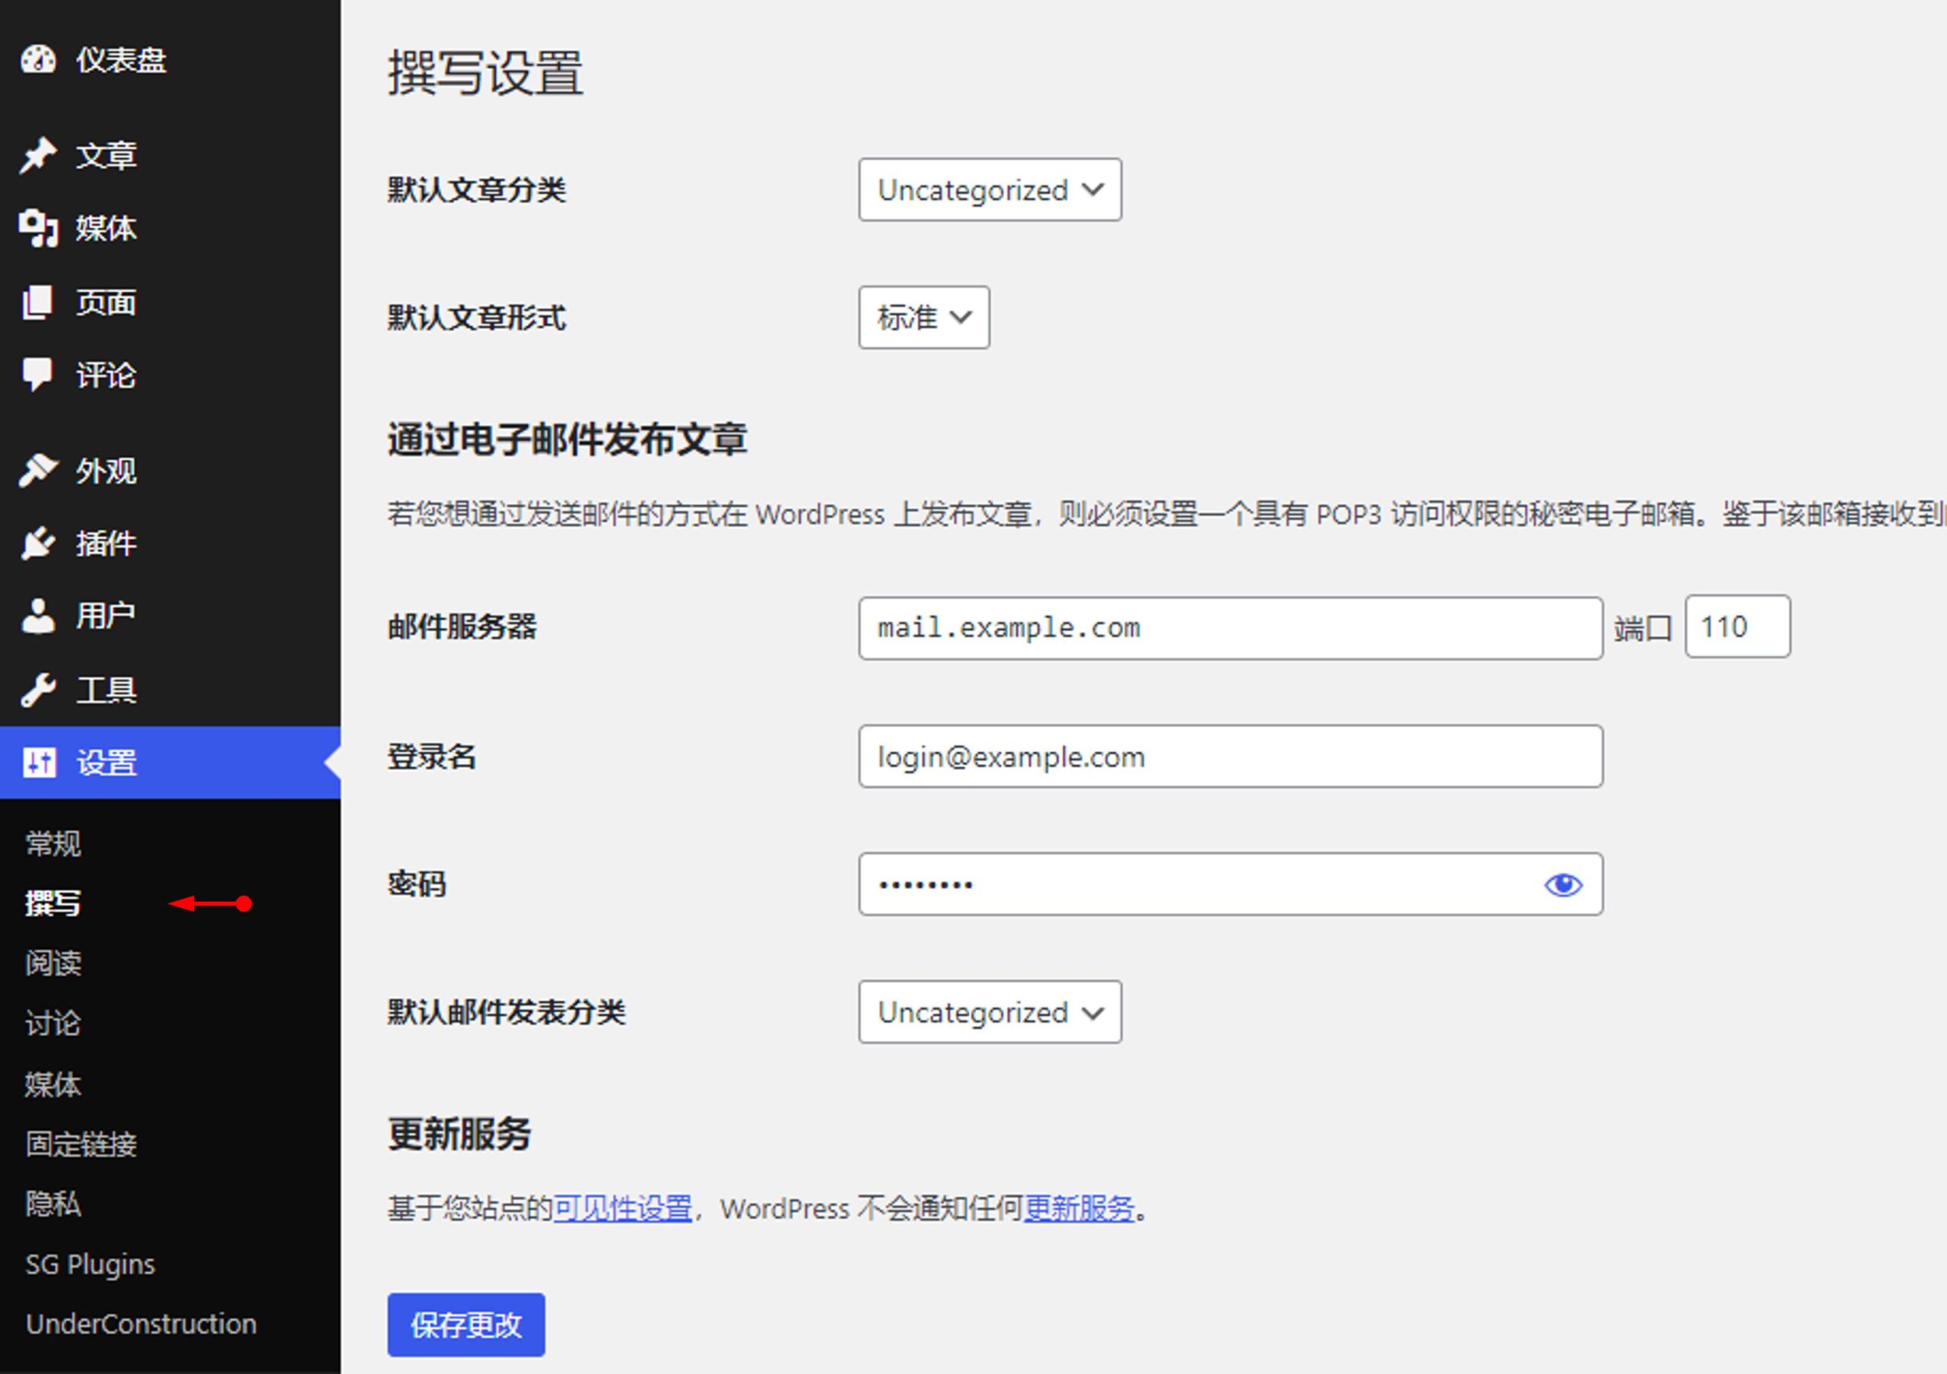The width and height of the screenshot is (1947, 1374).
Task: Open the 默认文章形式 标准 dropdown
Action: [923, 318]
